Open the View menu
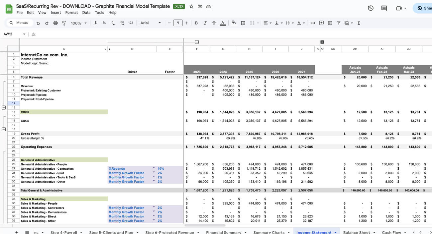The width and height of the screenshot is (432, 234). tap(42, 13)
